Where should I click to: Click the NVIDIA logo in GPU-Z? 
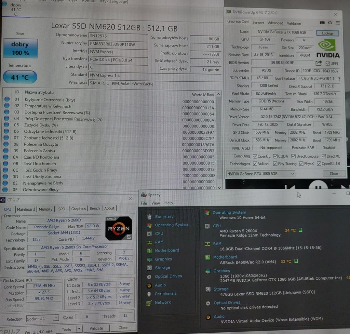point(328,49)
